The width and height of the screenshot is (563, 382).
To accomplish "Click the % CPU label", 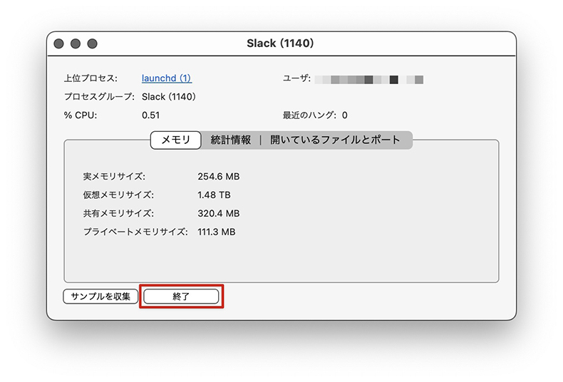I will 81,115.
